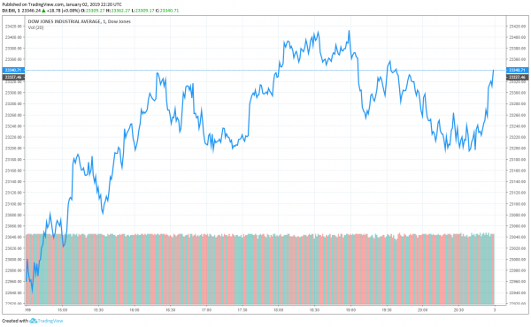531x327 pixels.
Task: Click the 16:30 time axis label
Action: [x=170, y=309]
